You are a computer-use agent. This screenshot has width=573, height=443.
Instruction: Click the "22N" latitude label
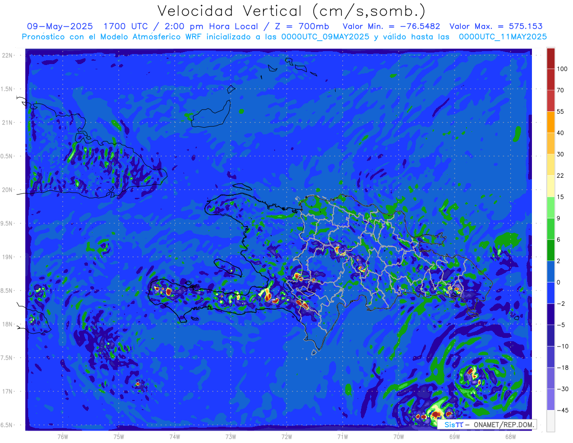click(x=8, y=55)
